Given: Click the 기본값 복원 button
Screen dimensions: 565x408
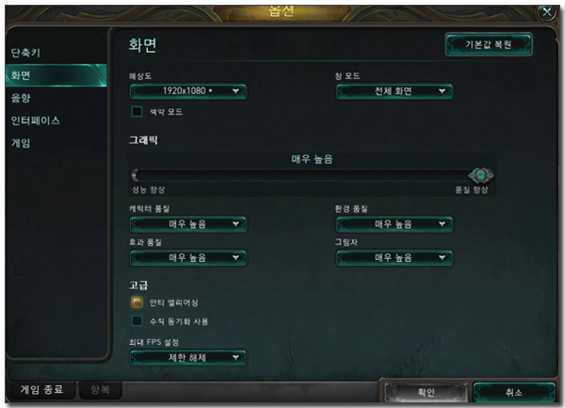Looking at the screenshot, I should pyautogui.click(x=488, y=44).
